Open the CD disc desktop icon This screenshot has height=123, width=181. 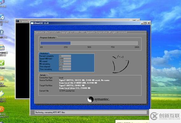point(2,17)
